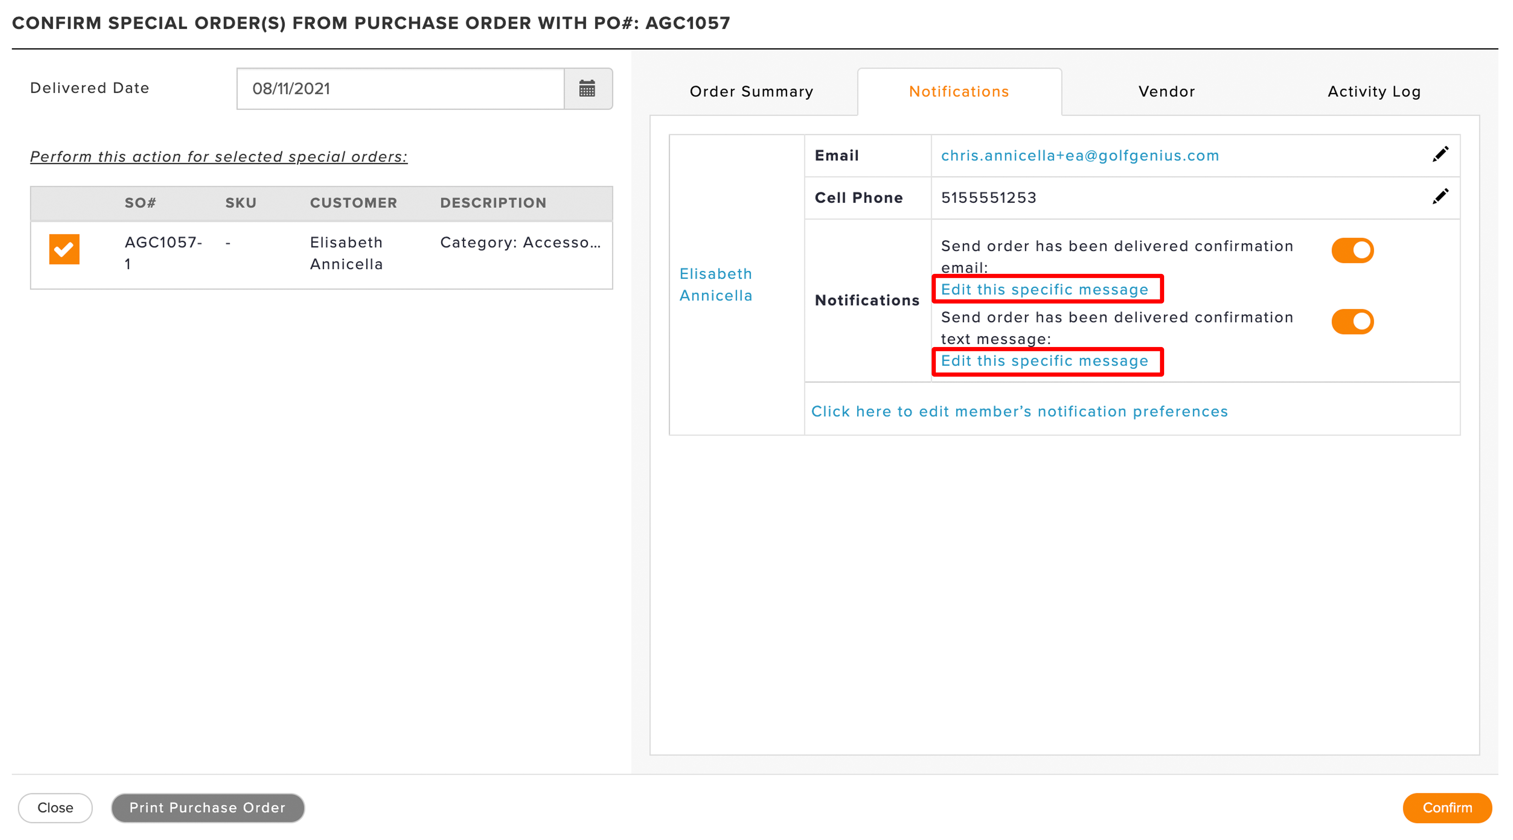Open the Vendor tab
This screenshot has height=840, width=1513.
point(1166,92)
